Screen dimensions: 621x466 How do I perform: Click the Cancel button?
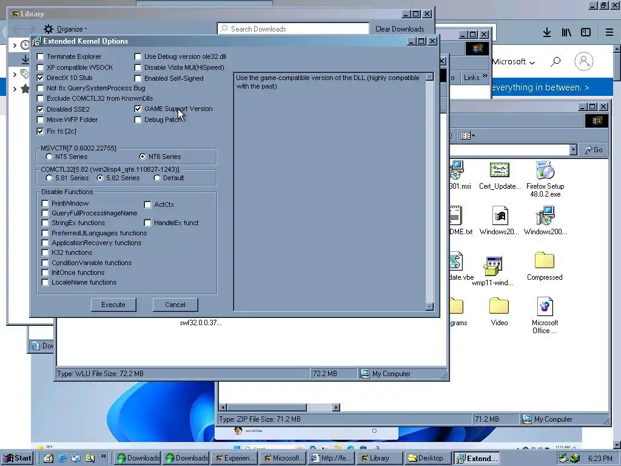click(175, 305)
